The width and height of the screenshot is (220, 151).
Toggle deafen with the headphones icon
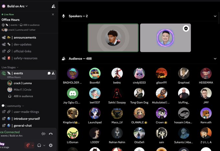pos(39,146)
